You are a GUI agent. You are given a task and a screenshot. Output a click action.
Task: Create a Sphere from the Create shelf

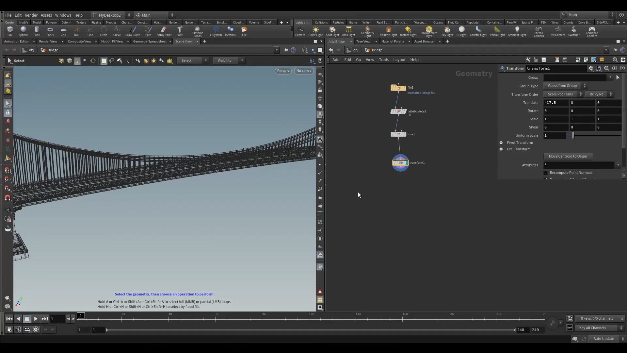[x=23, y=31]
